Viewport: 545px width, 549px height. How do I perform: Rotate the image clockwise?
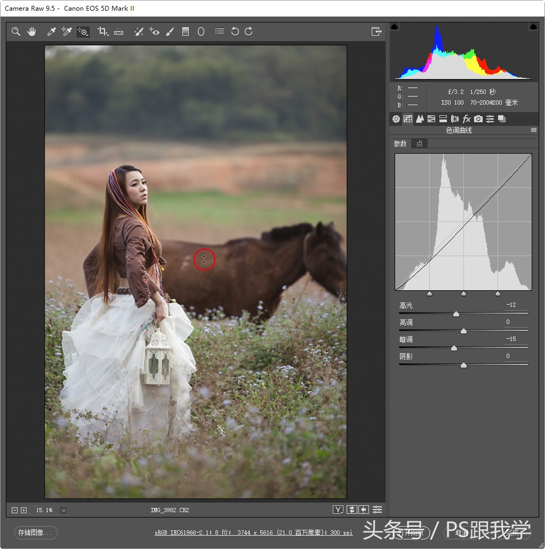[x=248, y=31]
